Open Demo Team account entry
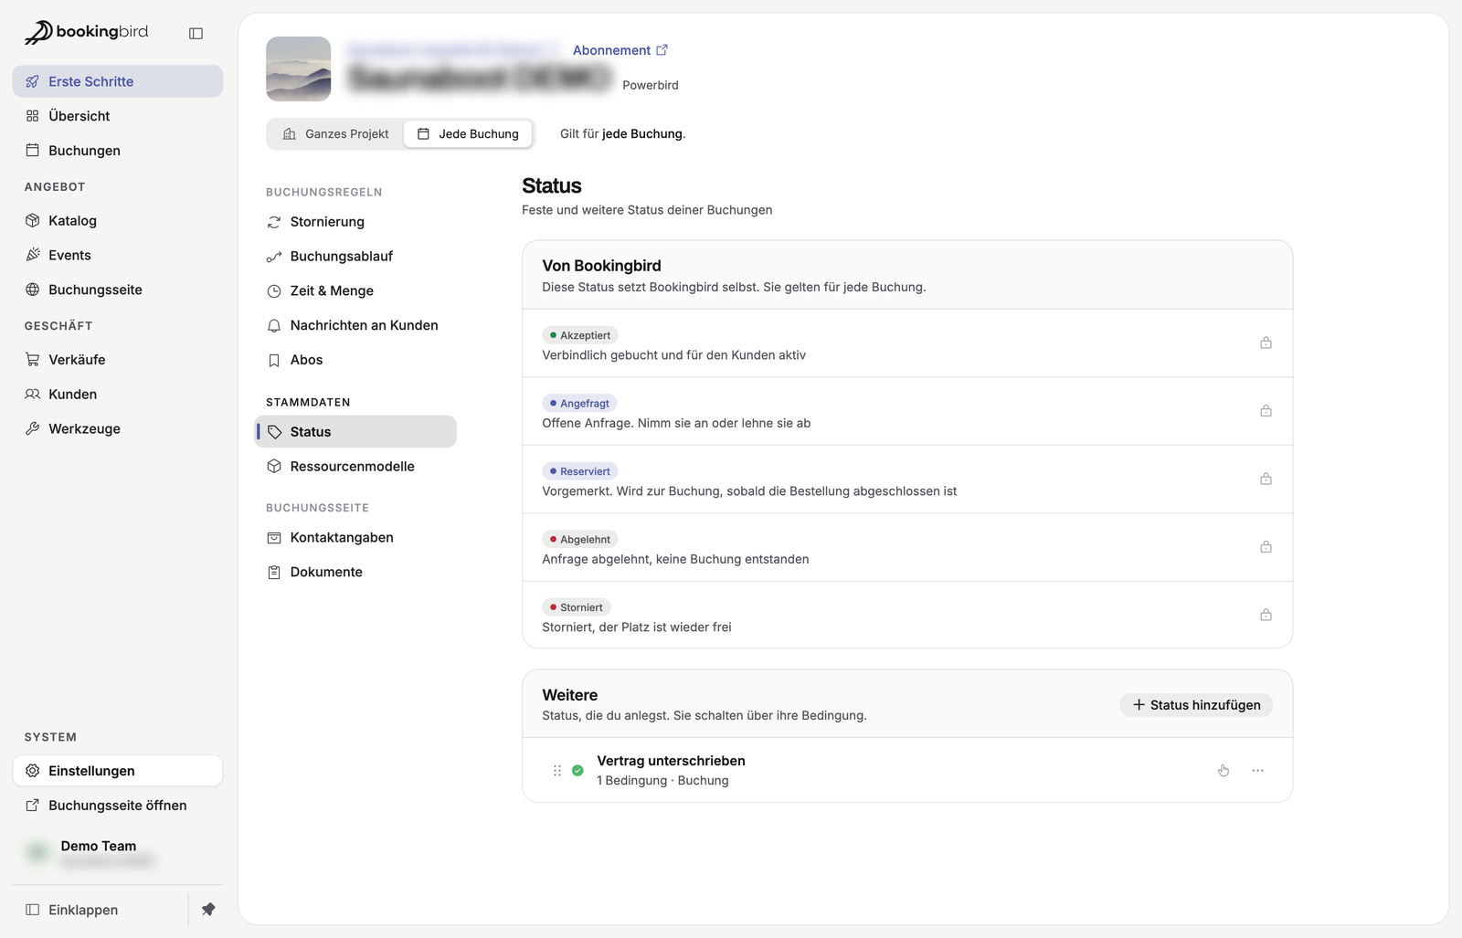This screenshot has height=938, width=1462. 118,853
